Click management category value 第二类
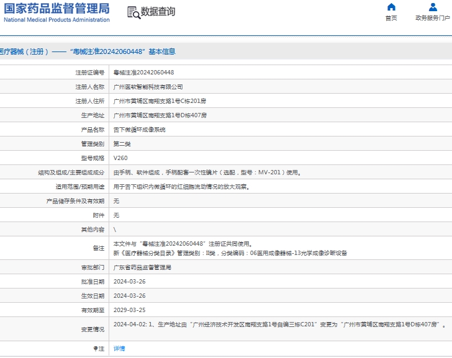452x358 pixels. [x=122, y=144]
